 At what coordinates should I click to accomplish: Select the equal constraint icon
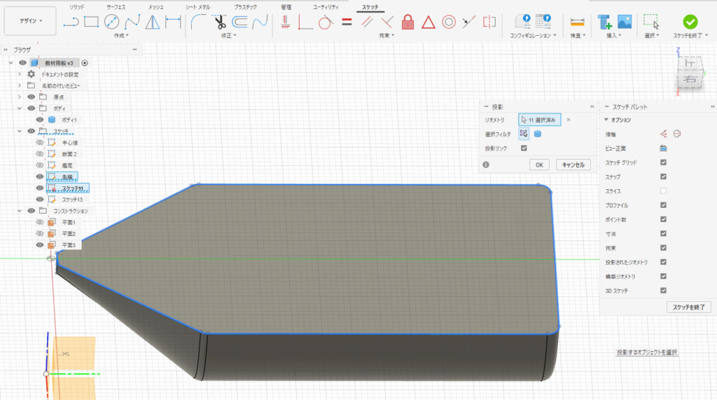point(346,22)
